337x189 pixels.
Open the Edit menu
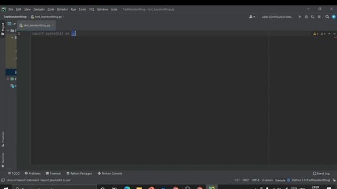click(19, 9)
